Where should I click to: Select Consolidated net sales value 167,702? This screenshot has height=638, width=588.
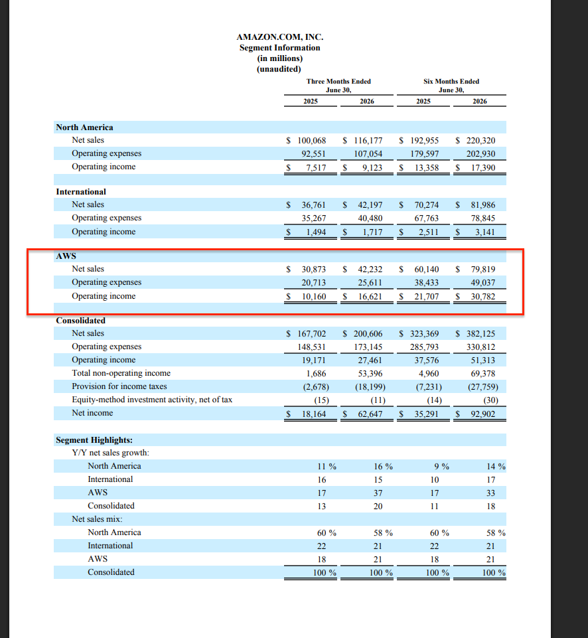point(311,334)
